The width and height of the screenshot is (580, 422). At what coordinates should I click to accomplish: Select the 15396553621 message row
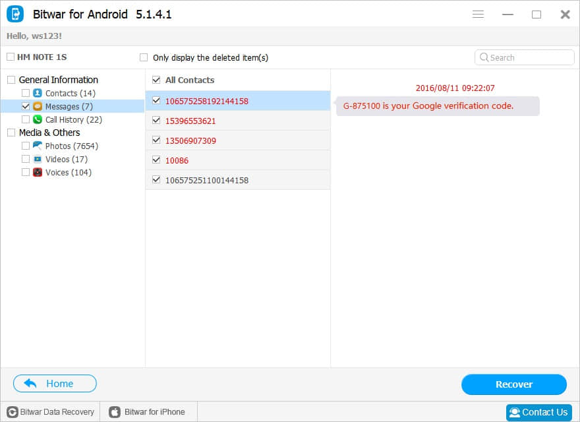click(x=237, y=121)
